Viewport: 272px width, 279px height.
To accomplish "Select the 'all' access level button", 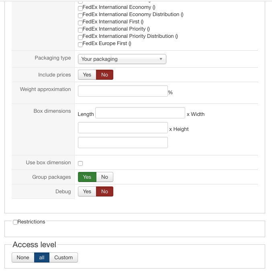I will point(42,258).
